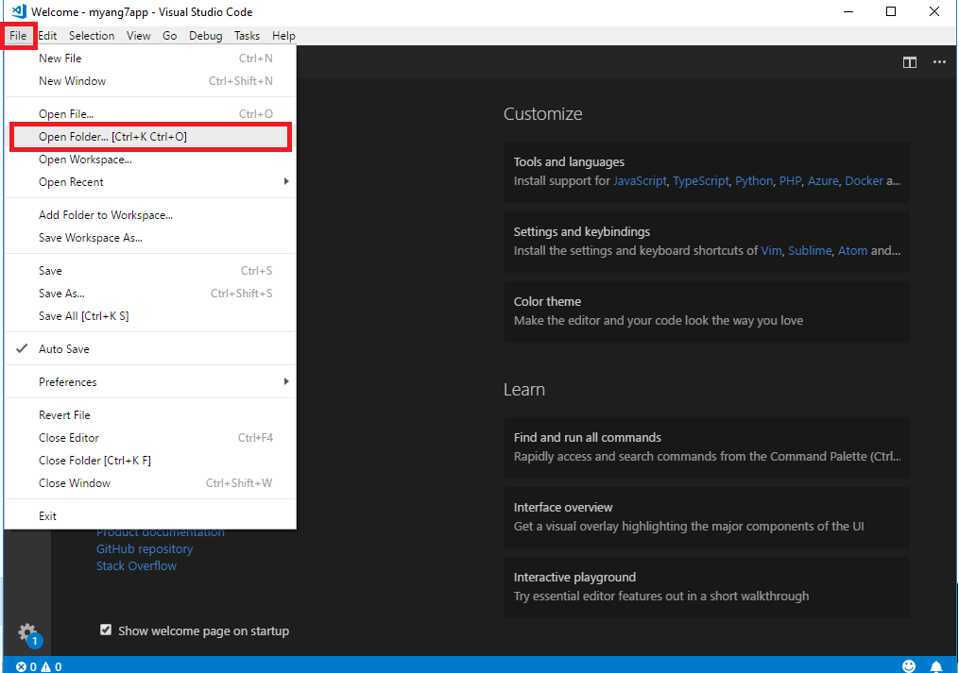Click the split editor icon
Screen dimensions: 959x673
910,62
